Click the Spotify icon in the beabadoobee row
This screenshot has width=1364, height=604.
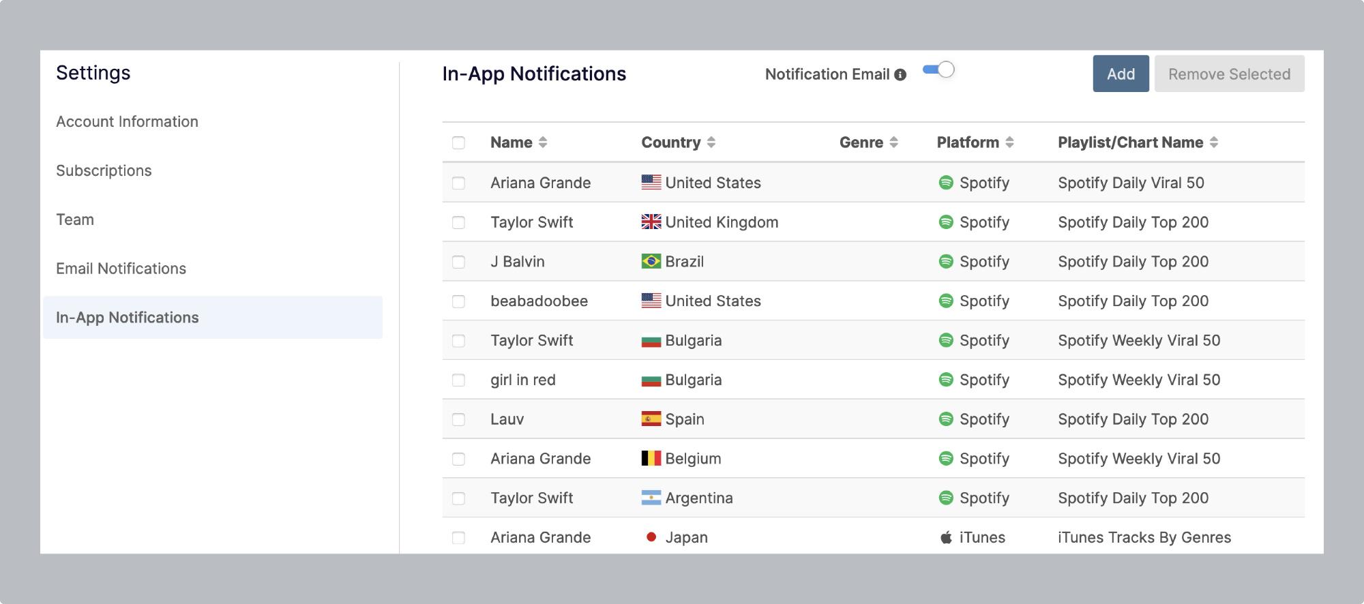(x=946, y=301)
